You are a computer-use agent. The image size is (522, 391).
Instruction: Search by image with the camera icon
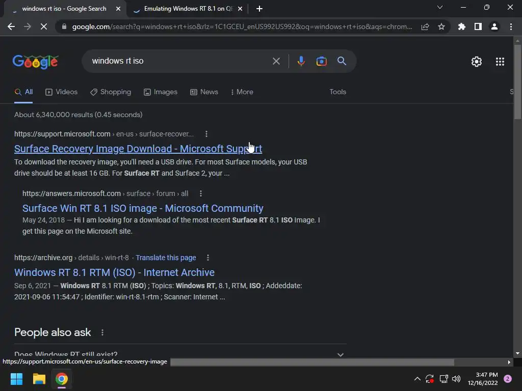321,61
